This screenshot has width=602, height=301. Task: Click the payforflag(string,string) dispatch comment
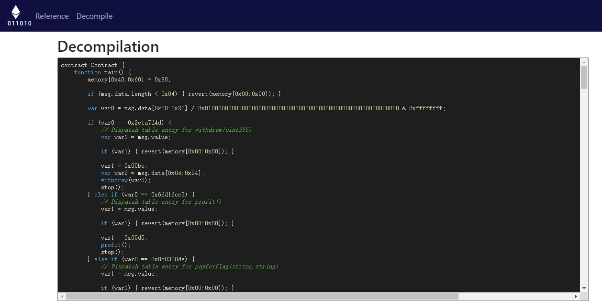click(x=190, y=266)
